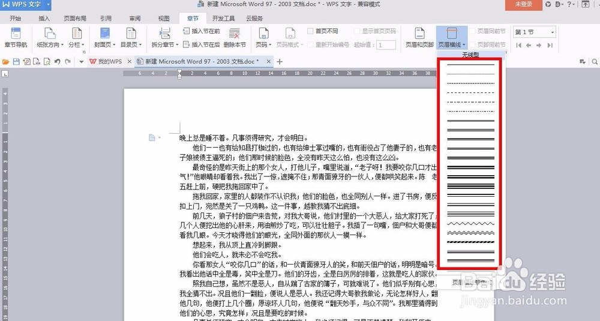Toggle the restart numbering (重新开始编号) checkbox
Viewport: 600px width, 321px height.
point(310,45)
